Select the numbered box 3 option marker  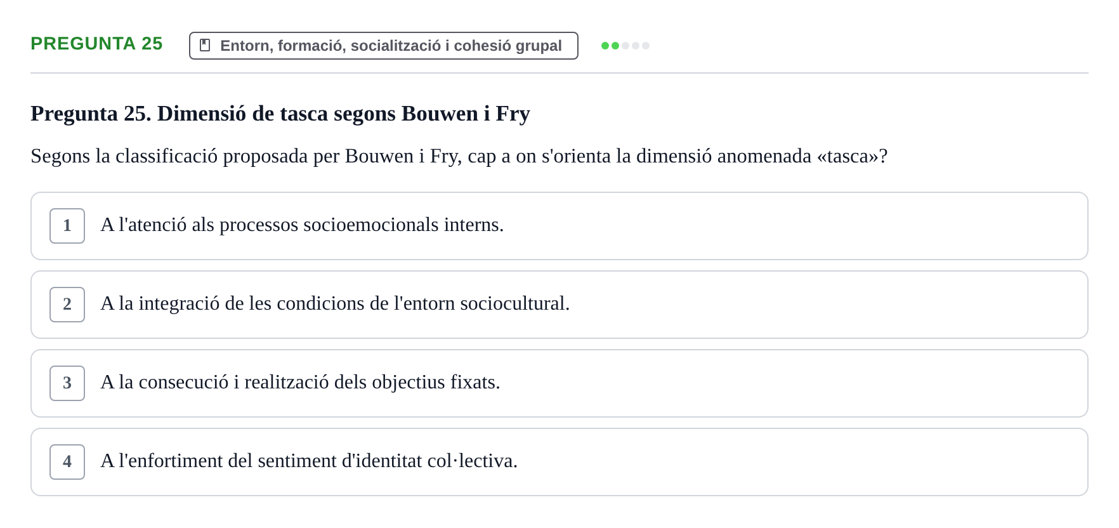[x=67, y=383]
